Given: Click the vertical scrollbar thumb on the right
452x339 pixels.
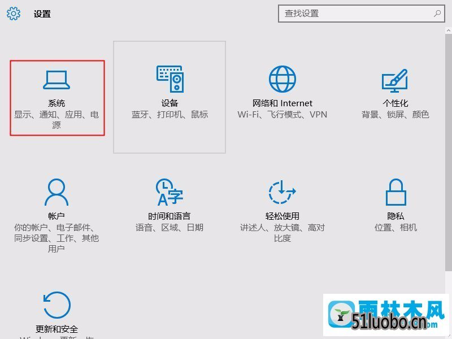Looking at the screenshot, I should point(448,152).
